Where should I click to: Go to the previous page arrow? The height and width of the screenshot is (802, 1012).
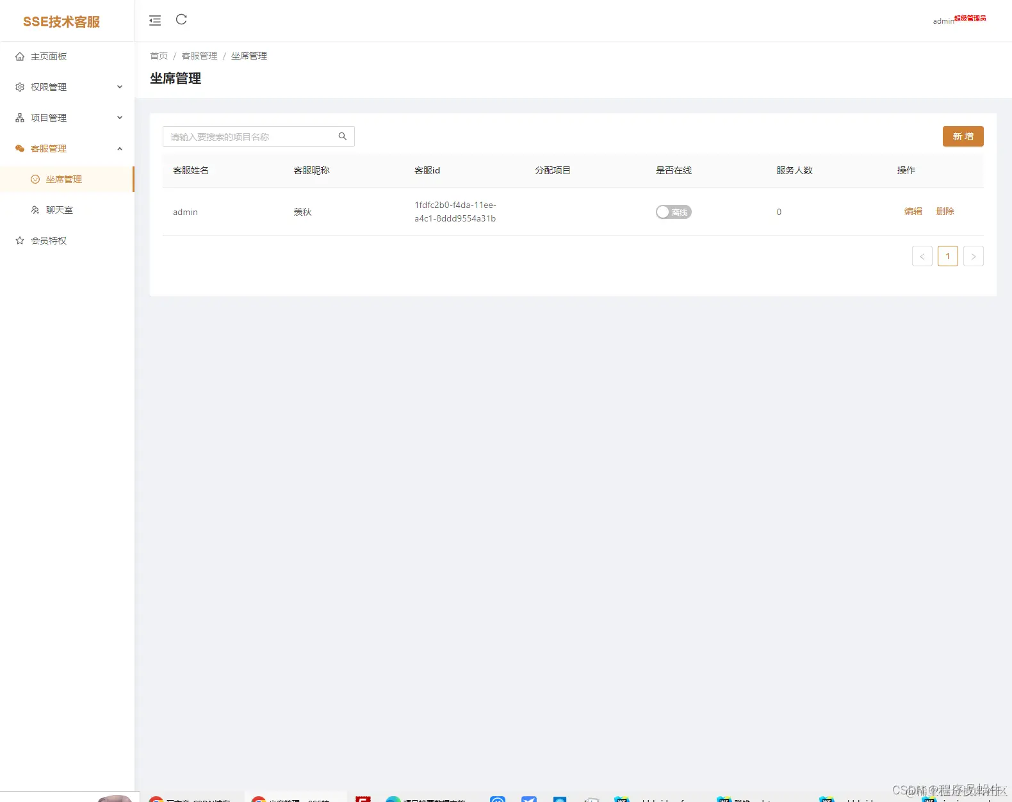pyautogui.click(x=922, y=256)
